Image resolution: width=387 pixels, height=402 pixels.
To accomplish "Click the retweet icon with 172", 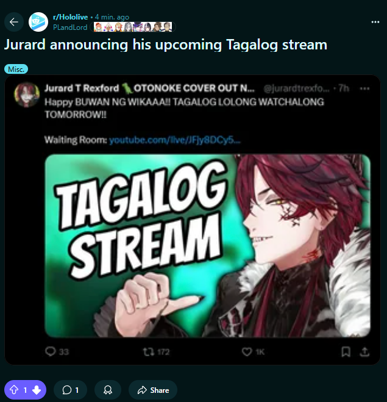I will (156, 352).
